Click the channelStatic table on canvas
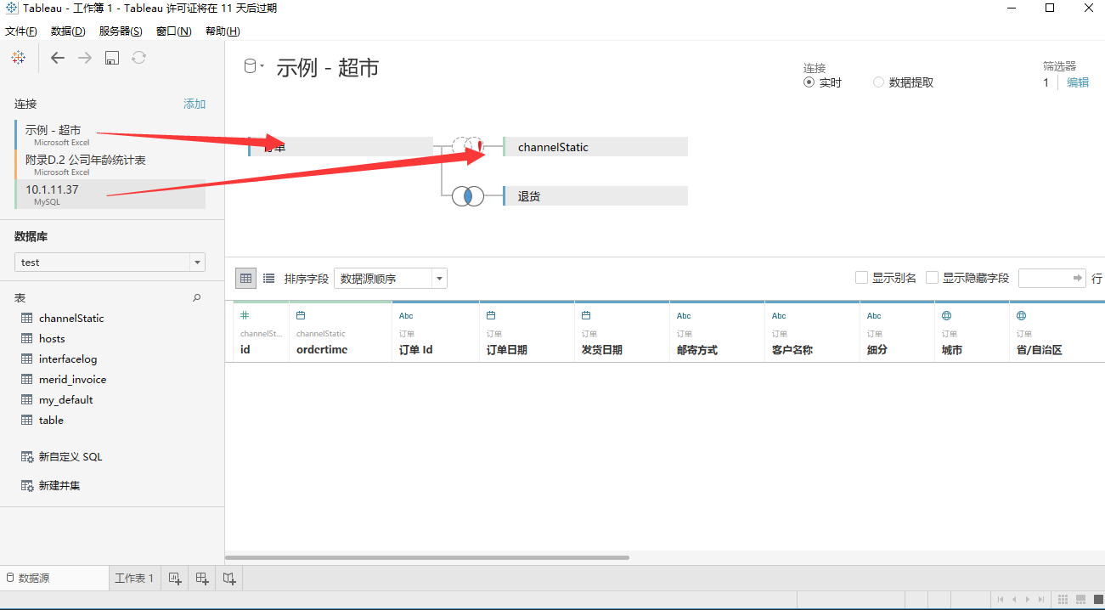Viewport: 1105px width, 610px height. [x=595, y=147]
